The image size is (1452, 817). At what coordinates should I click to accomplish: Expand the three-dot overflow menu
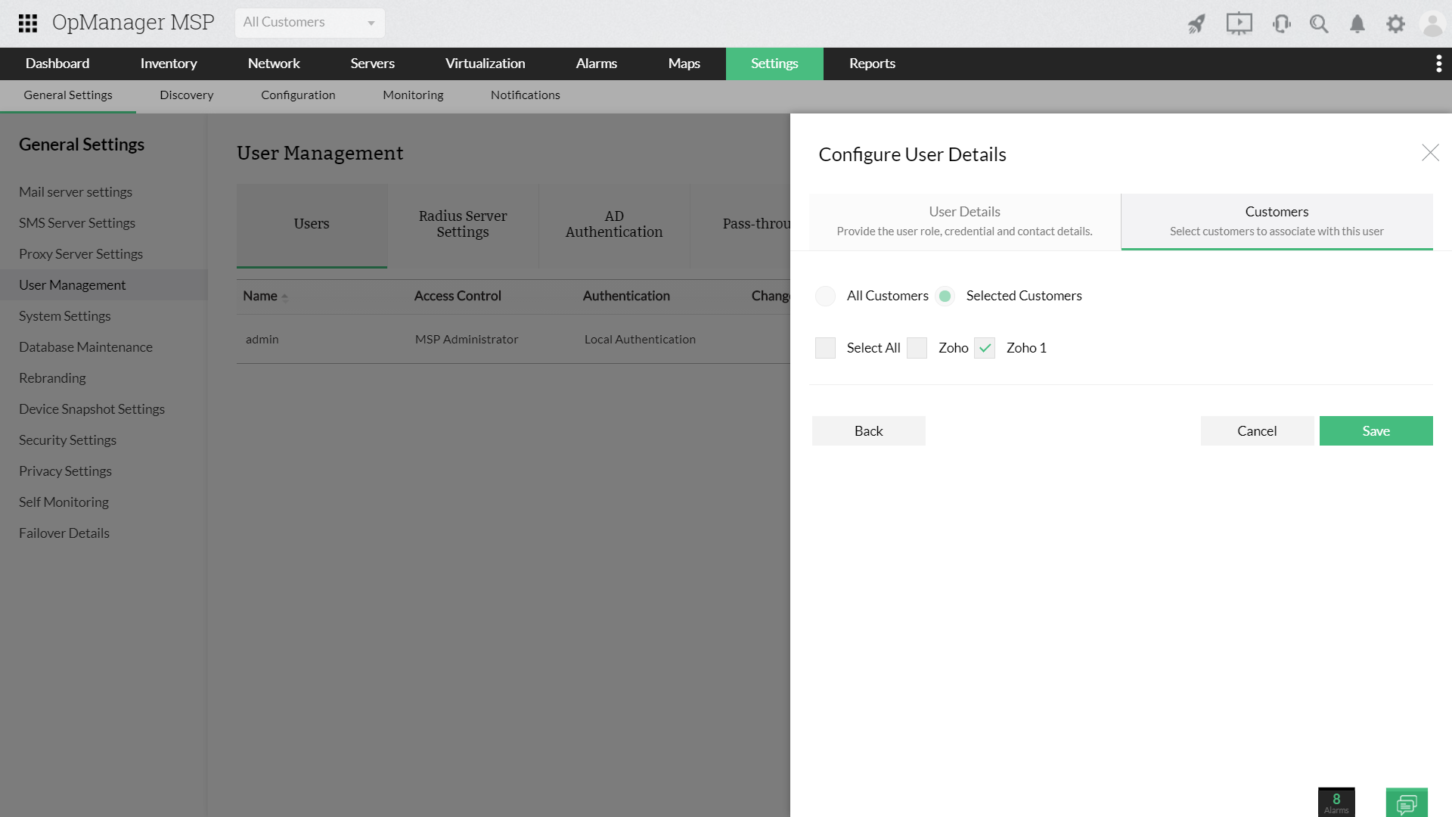(1438, 64)
